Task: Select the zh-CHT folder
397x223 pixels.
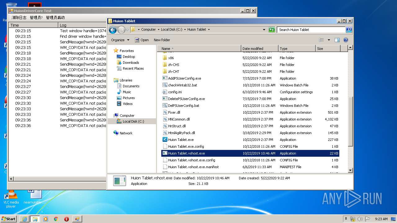Action: point(173,72)
